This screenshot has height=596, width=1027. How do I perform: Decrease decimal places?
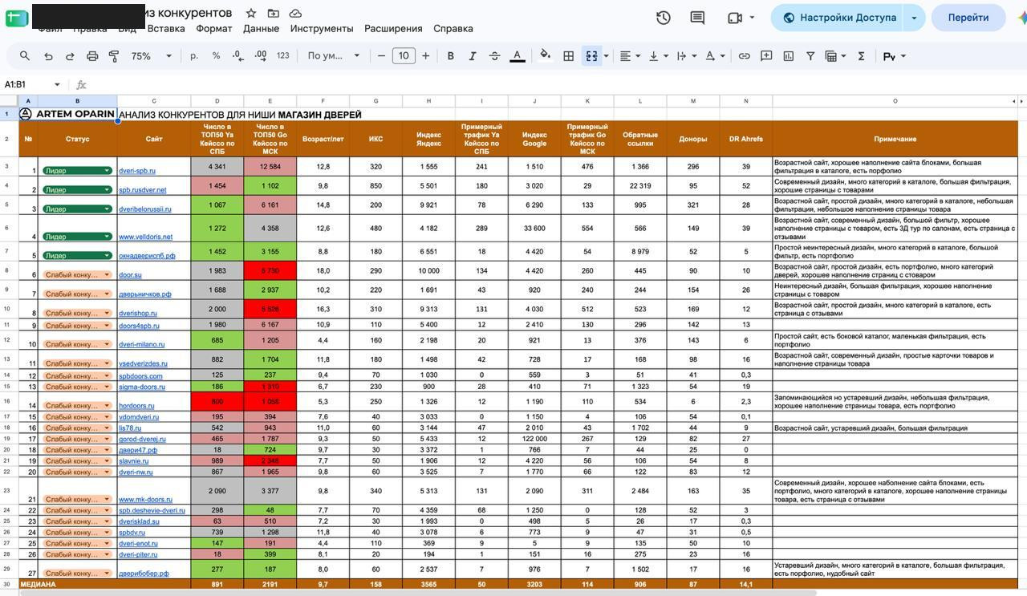click(x=238, y=56)
